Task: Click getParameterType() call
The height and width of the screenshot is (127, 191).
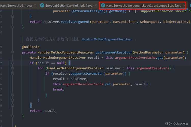Action: tap(90, 11)
